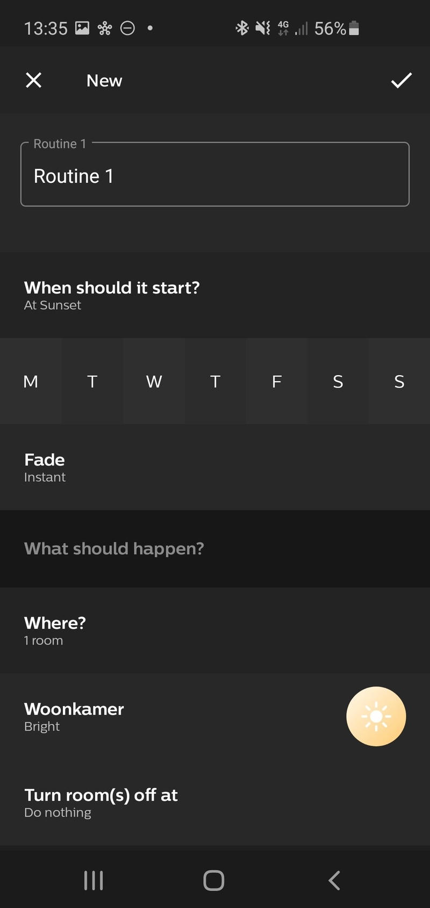Screen dimensions: 430x908
Task: Open 'Turn room(s) off at' setting
Action: (x=215, y=803)
